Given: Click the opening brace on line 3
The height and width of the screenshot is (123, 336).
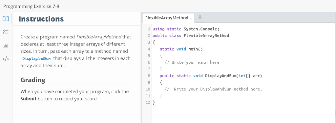Looking at the screenshot, I should tap(154, 42).
